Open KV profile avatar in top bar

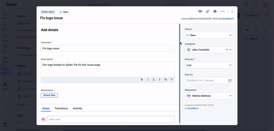click(x=266, y=5)
